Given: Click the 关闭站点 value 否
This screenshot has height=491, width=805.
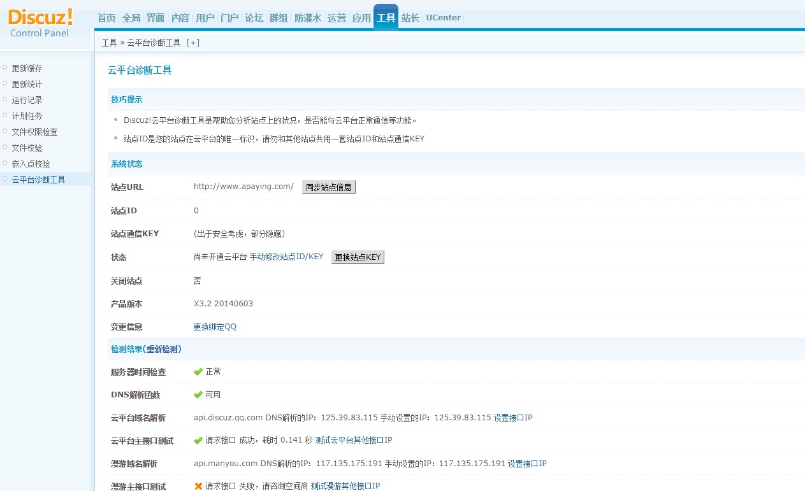Looking at the screenshot, I should point(198,280).
